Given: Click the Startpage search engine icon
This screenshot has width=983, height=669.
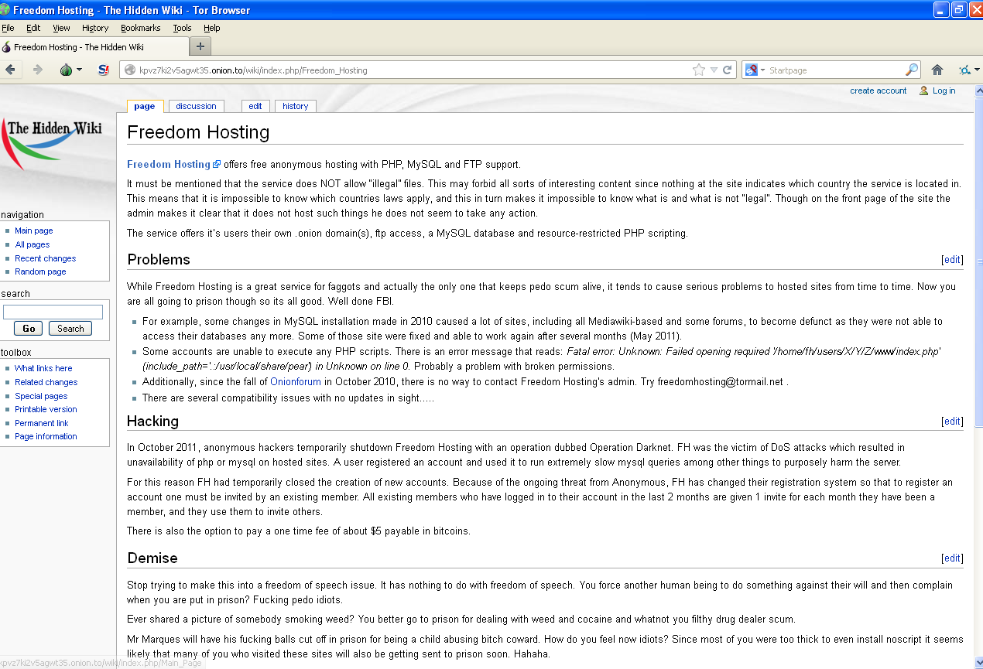Looking at the screenshot, I should tap(751, 70).
